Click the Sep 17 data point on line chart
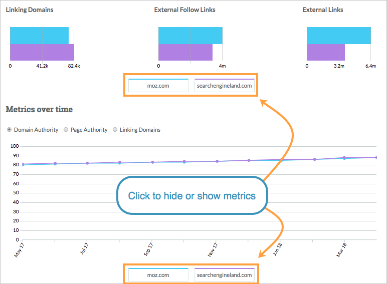This screenshot has height=284, width=387. 152,162
